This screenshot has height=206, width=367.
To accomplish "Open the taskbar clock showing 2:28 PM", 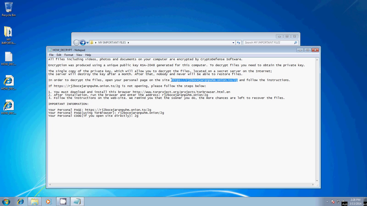I will click(x=355, y=202).
